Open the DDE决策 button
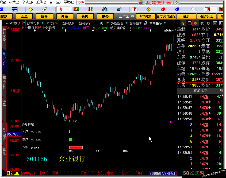 (145, 16)
